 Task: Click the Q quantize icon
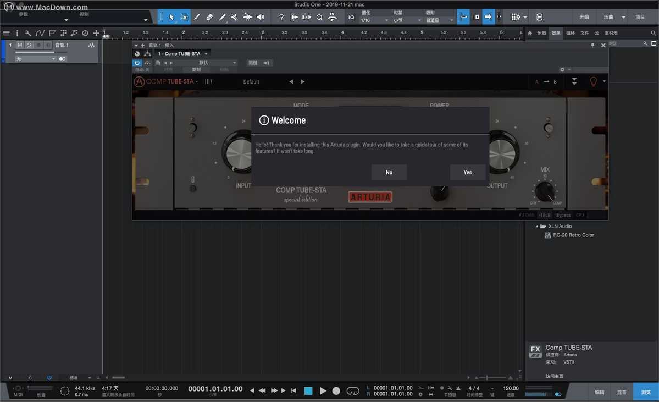tap(319, 17)
